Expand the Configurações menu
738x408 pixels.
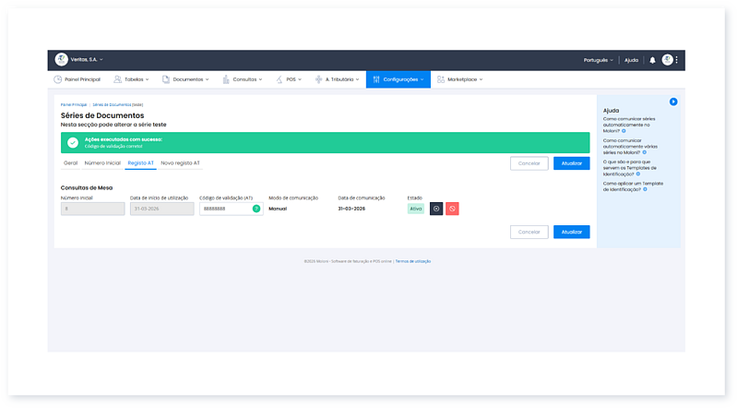coord(399,79)
